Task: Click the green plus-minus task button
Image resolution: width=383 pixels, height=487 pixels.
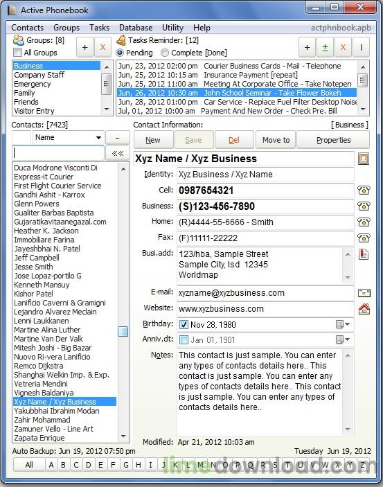Action: pos(326,48)
